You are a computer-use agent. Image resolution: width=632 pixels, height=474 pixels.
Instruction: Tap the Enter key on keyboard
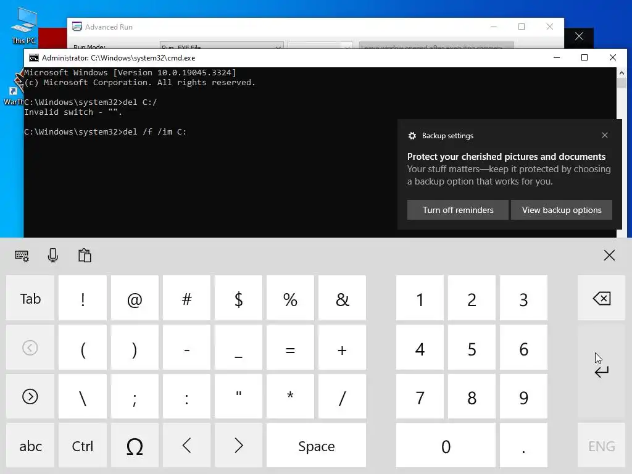pos(601,371)
